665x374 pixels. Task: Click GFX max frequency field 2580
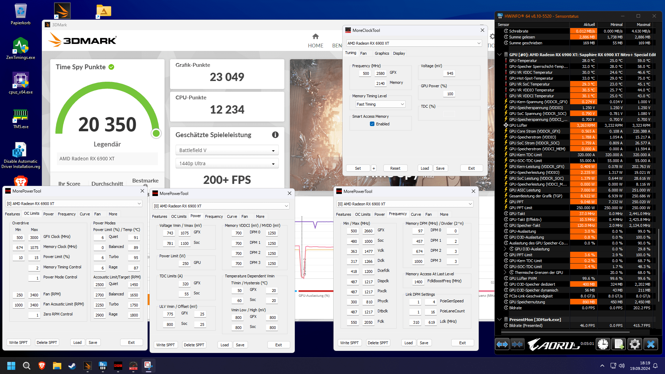pyautogui.click(x=380, y=73)
